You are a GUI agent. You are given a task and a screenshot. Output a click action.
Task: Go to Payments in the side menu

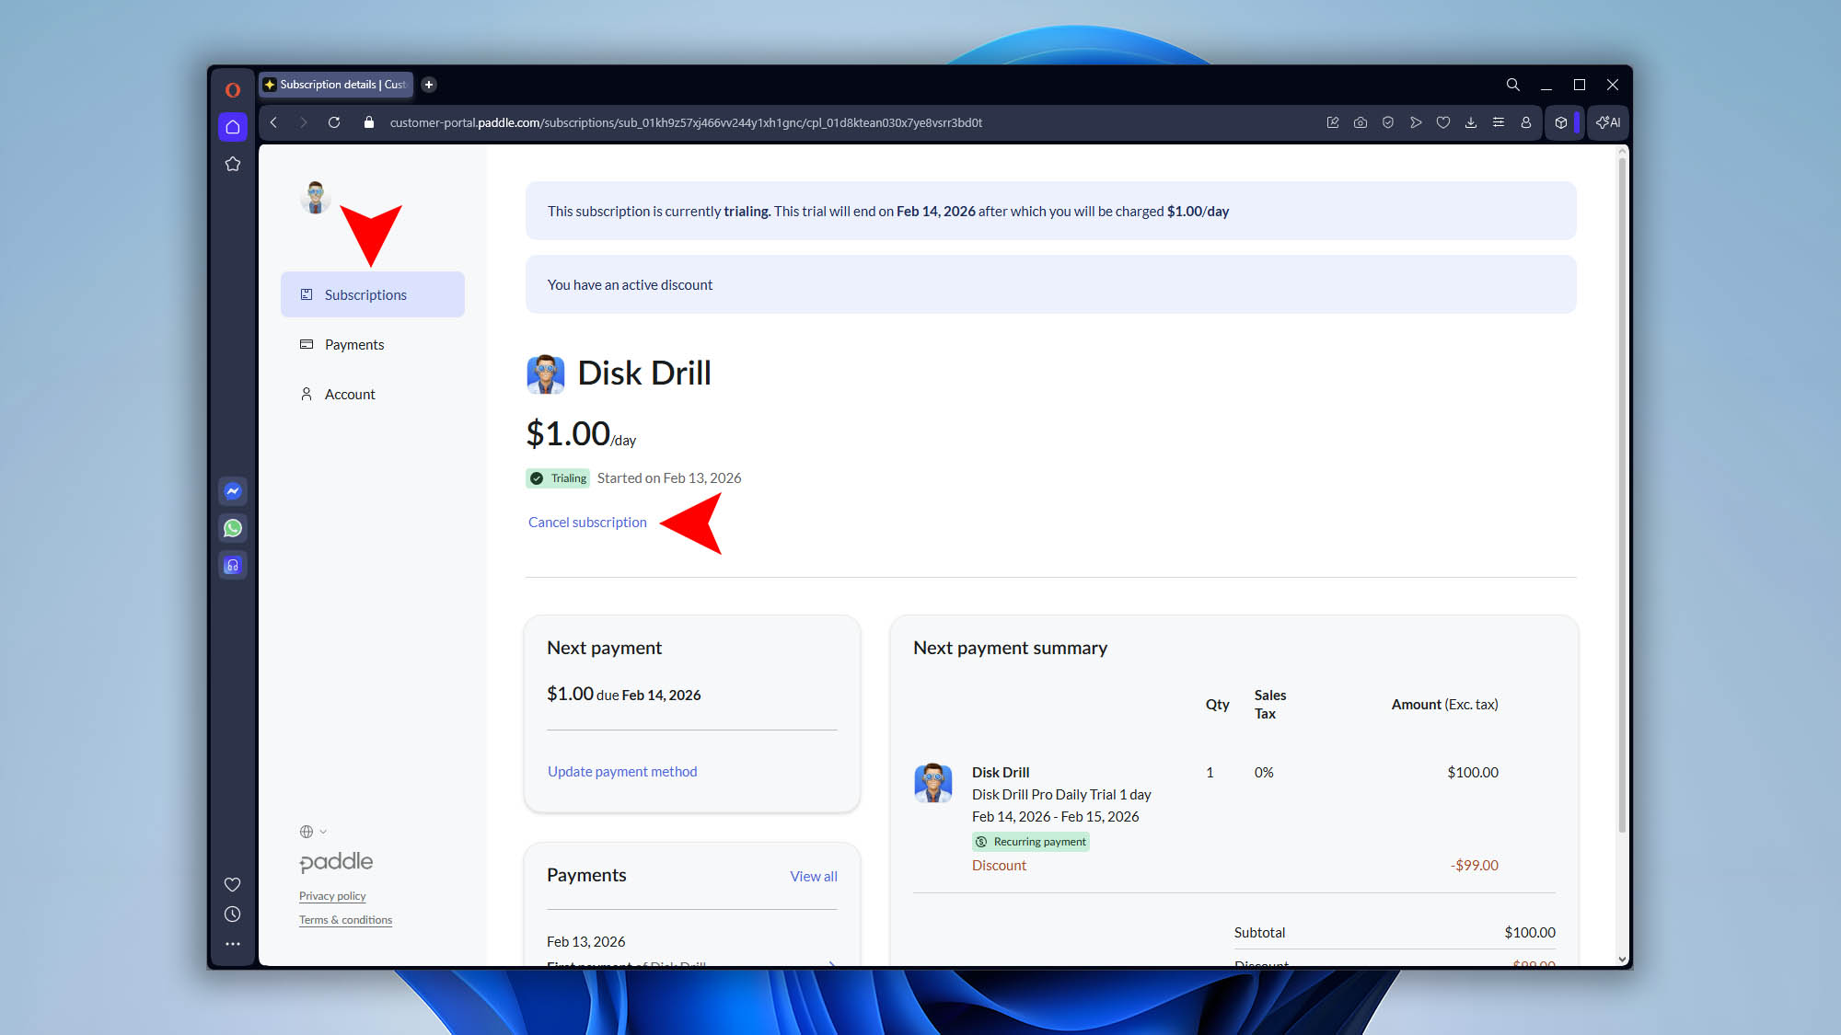(x=354, y=344)
